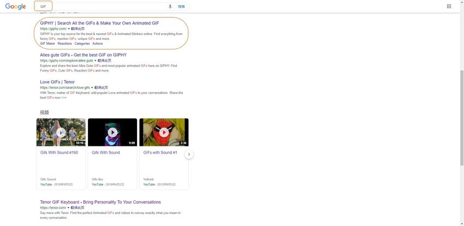Open the GIPHY Search All the GIFs result

tap(99, 23)
